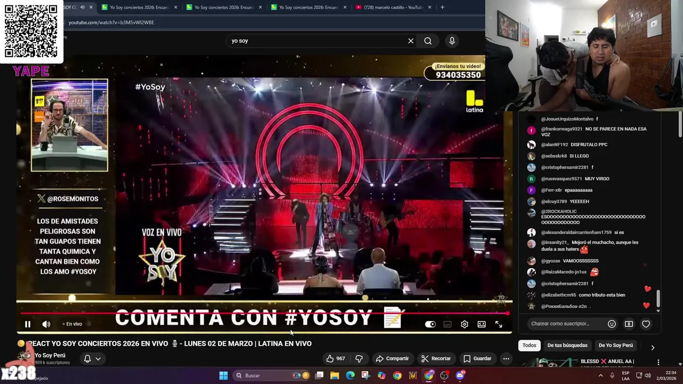Start voice search with the microphone icon
The height and width of the screenshot is (384, 683).
click(x=452, y=41)
